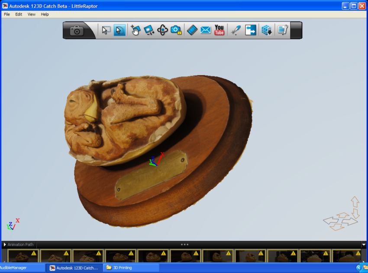
Task: Toggle the highlighted lasso selection tool
Action: 119,30
